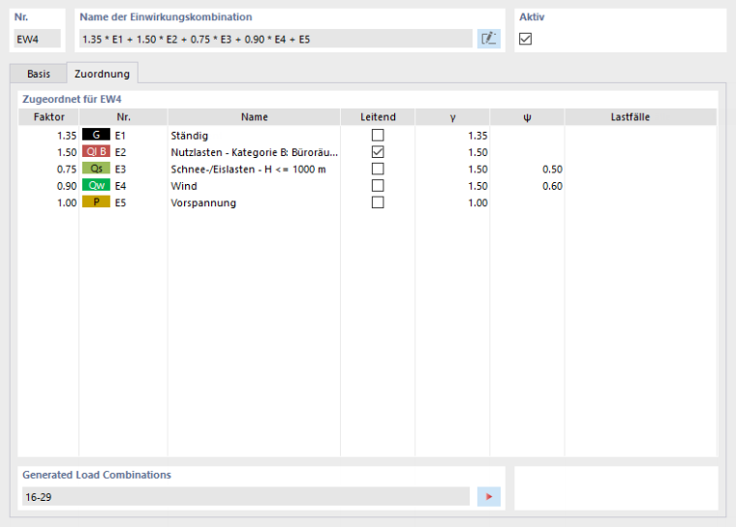Click the ψ column header
736x527 pixels.
(527, 117)
